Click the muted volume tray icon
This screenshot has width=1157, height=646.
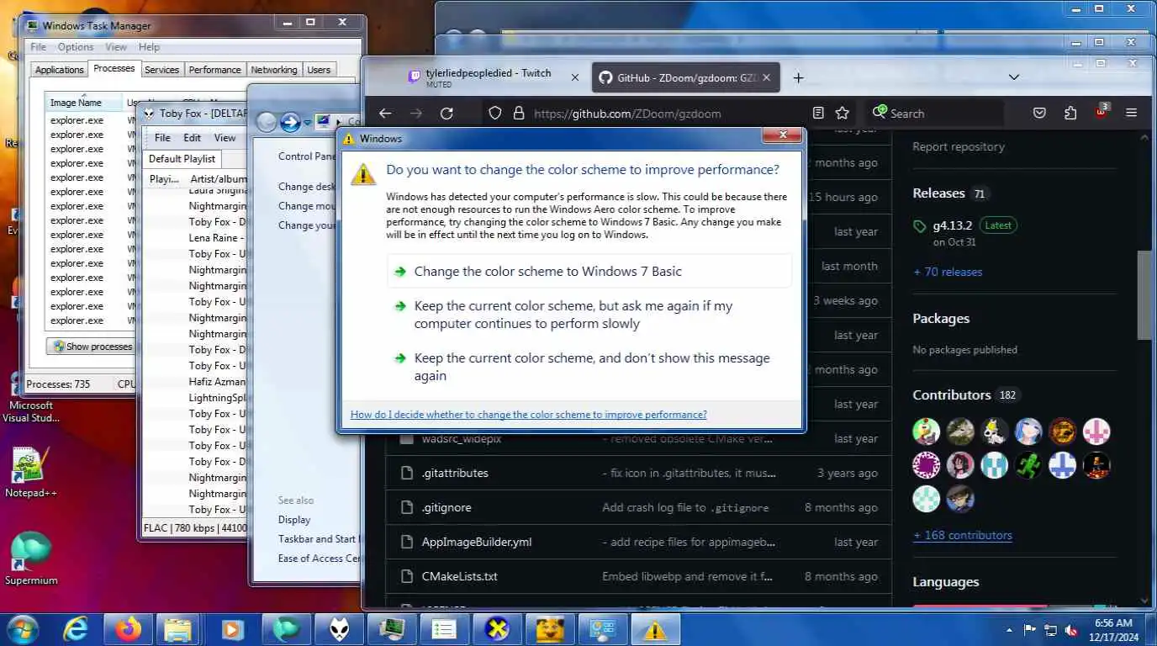click(x=1072, y=630)
